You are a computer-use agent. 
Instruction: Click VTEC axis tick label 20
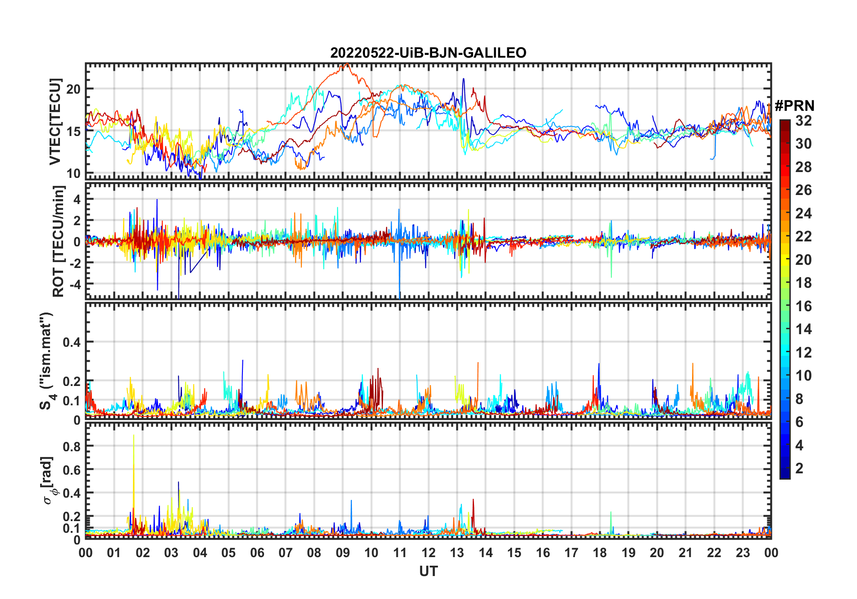click(x=73, y=89)
